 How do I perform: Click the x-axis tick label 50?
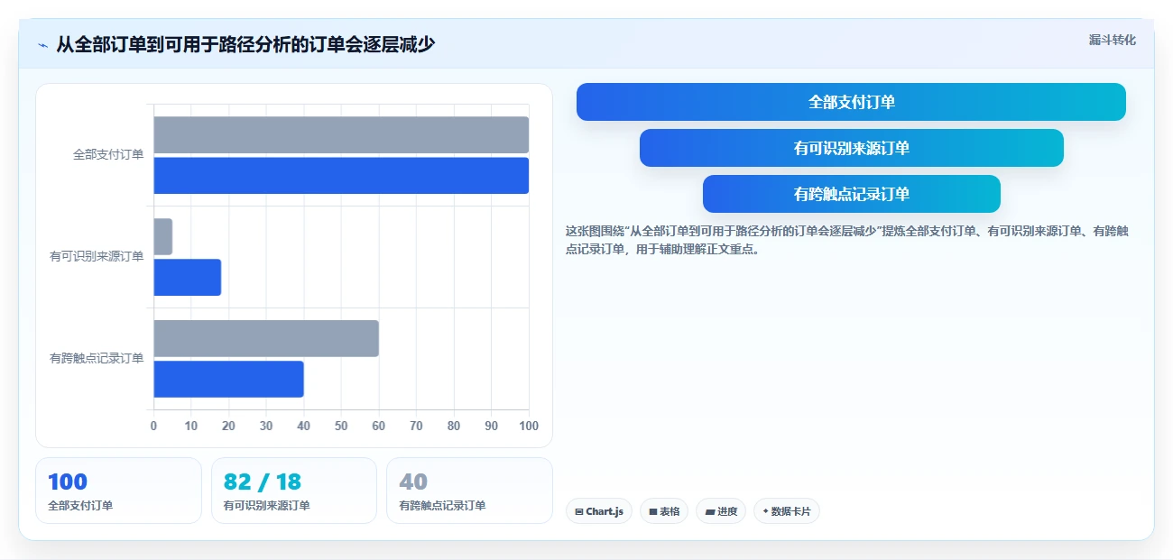tap(341, 426)
